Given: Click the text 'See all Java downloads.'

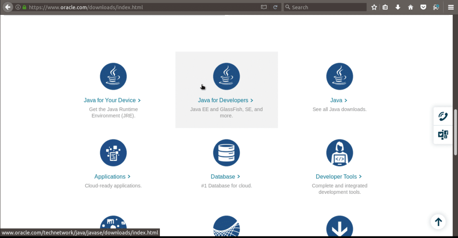Looking at the screenshot, I should tap(339, 109).
